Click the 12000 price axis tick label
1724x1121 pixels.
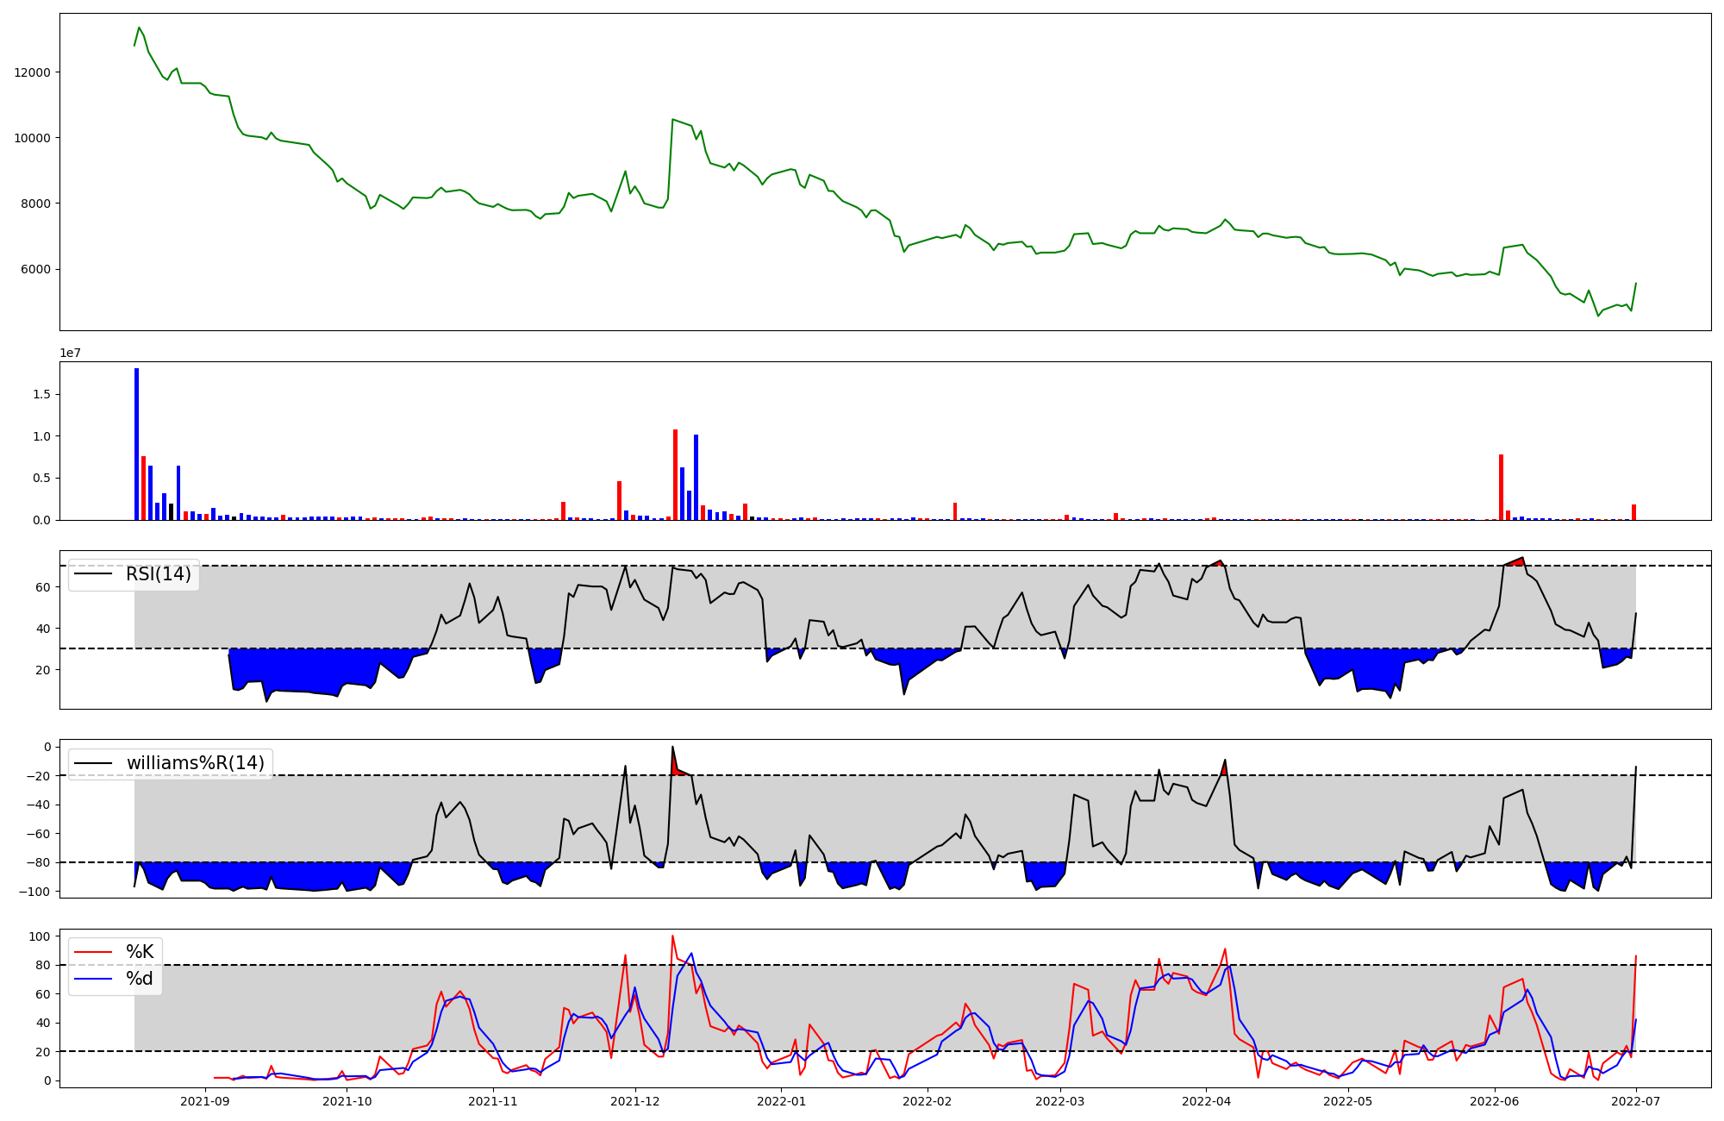coord(33,72)
